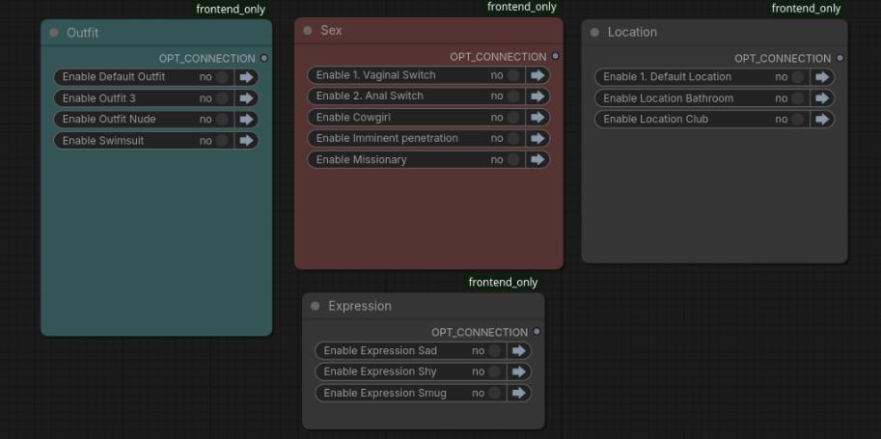Navigate to Swimsuit group using its arrow

(x=247, y=141)
